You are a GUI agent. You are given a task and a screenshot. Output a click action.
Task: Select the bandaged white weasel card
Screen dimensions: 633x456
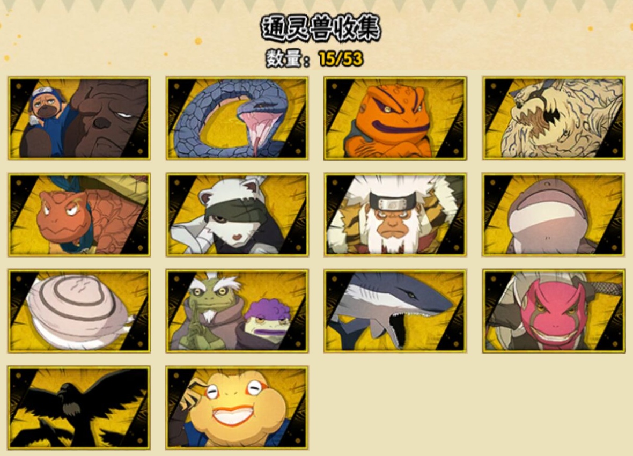coord(237,215)
